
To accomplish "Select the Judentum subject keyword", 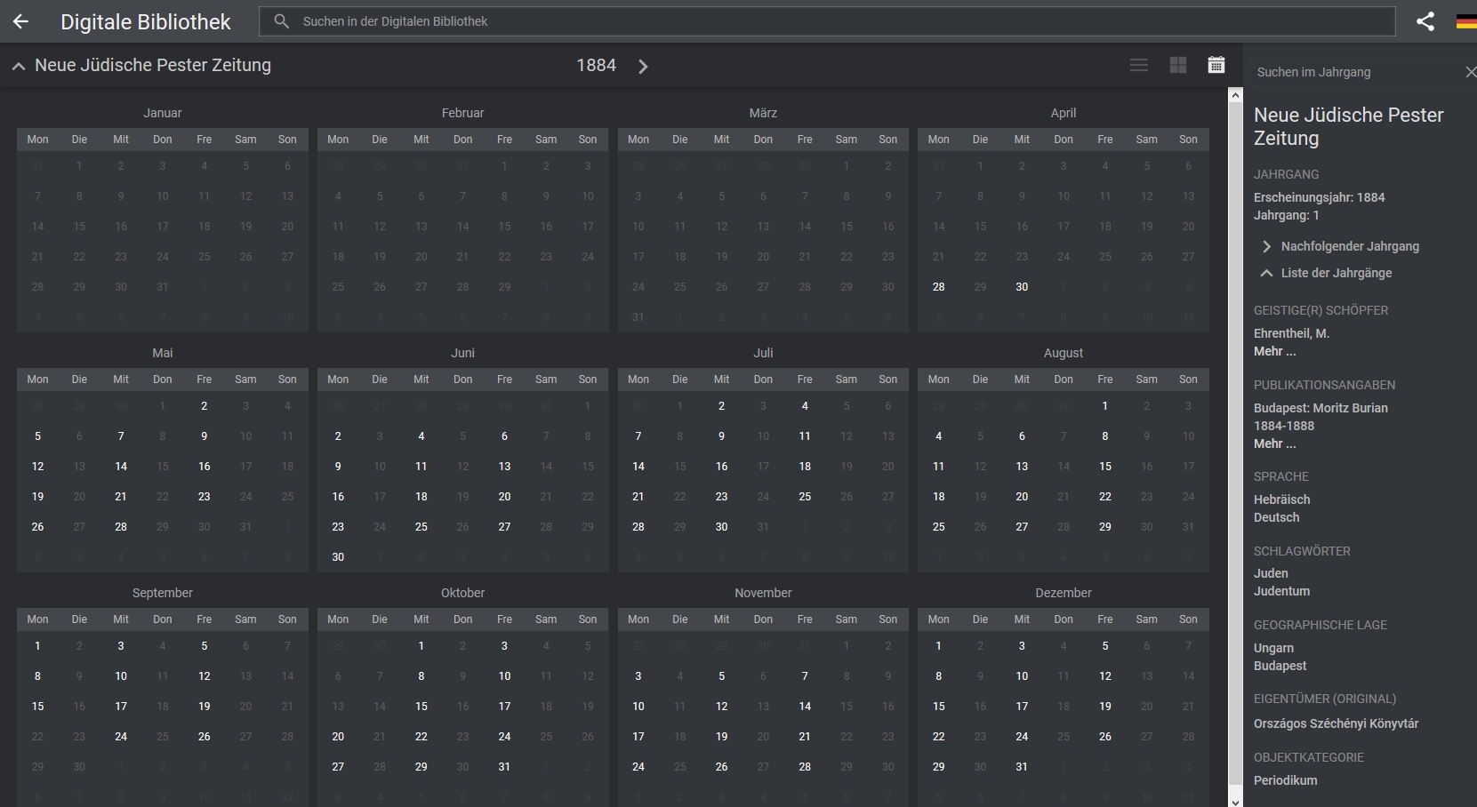I will click(1281, 591).
